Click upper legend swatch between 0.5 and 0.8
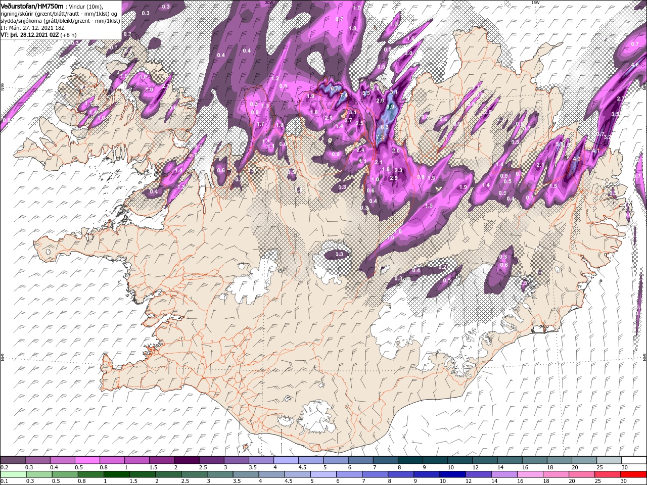The image size is (647, 485). [x=87, y=460]
